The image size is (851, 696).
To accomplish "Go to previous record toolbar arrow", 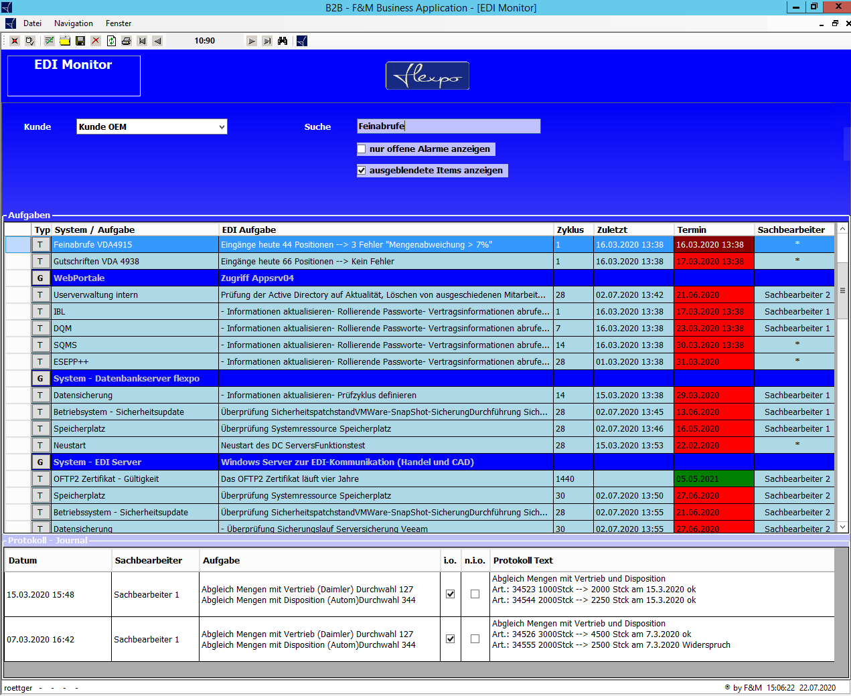I will click(x=157, y=41).
